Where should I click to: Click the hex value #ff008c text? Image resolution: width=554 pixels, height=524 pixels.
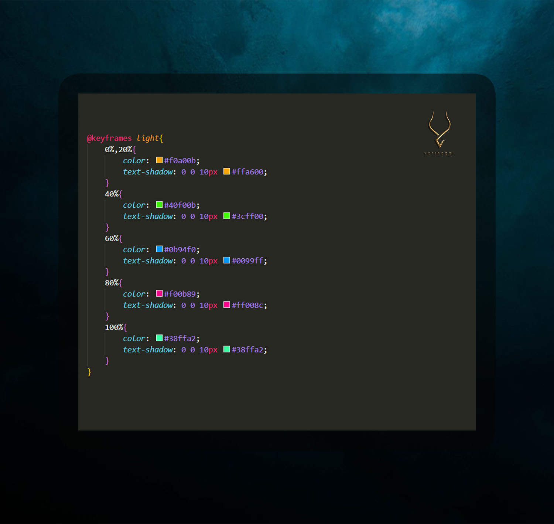(x=247, y=305)
